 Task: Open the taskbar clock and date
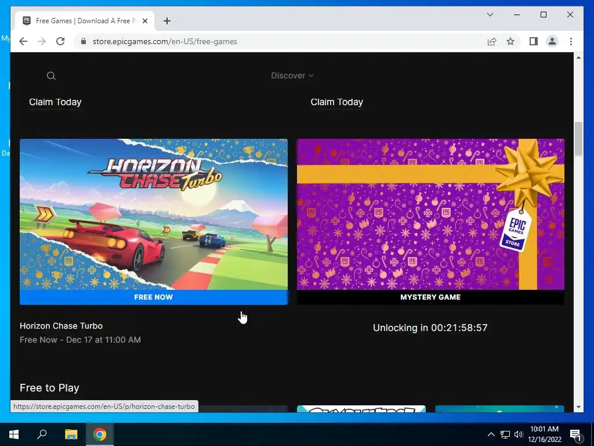[x=544, y=434]
